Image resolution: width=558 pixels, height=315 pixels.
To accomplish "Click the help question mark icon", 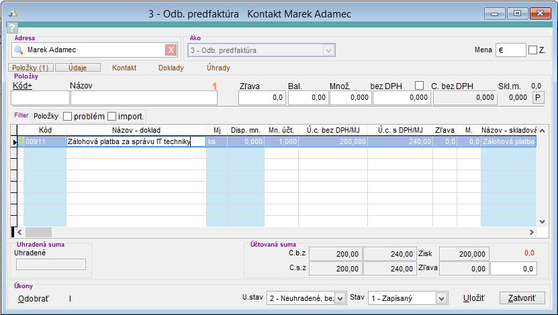I will 11,27.
